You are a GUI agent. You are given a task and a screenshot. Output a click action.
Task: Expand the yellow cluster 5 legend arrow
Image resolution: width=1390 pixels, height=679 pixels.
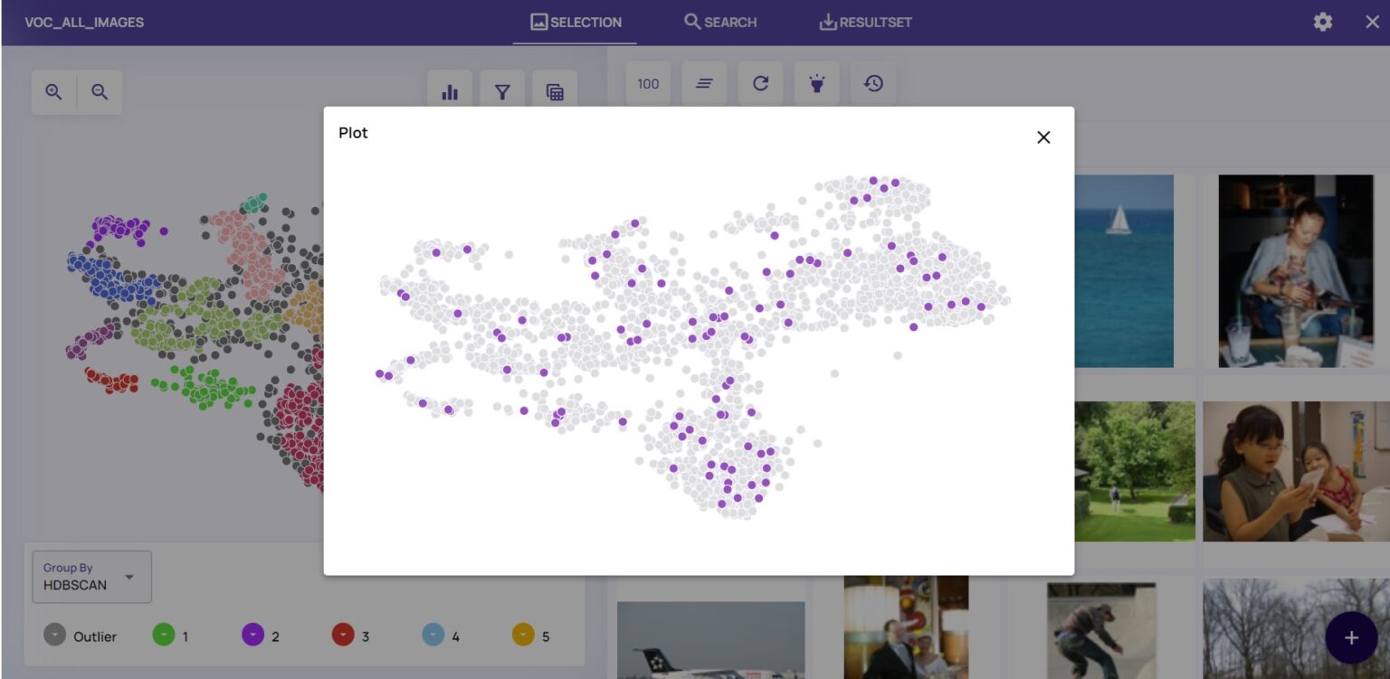[523, 636]
